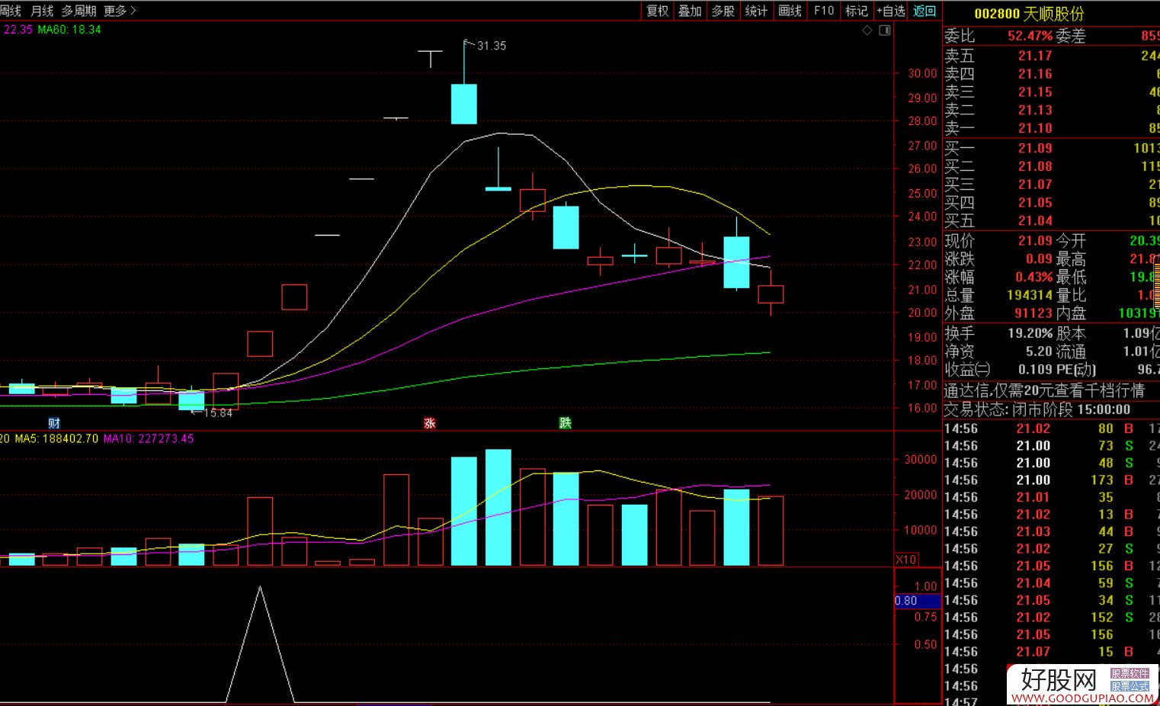
Task: Select the 买四 21.05 bid row
Action: (x=1051, y=203)
